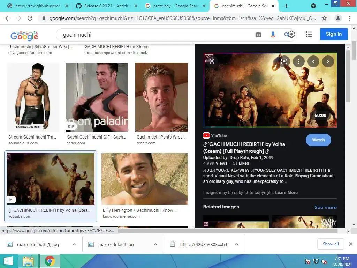The height and width of the screenshot is (268, 357).
Task: Open the Google apps grid
Action: [x=309, y=34]
